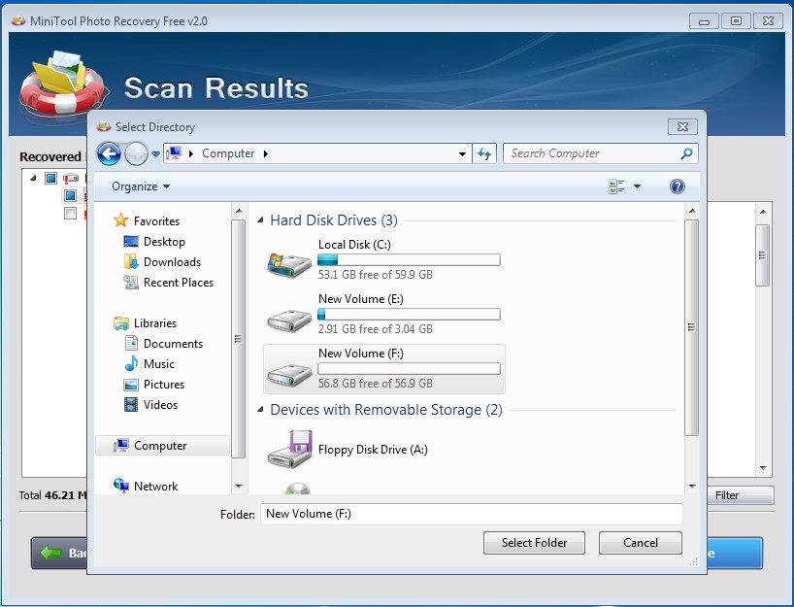Open Recent Places in Favorites

pos(179,283)
